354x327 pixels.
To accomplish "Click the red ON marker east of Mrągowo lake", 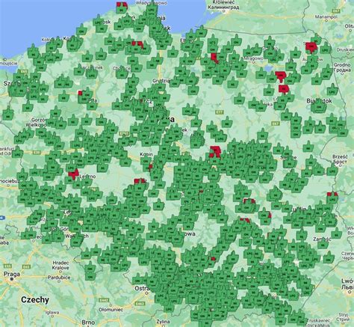I will [x=281, y=76].
